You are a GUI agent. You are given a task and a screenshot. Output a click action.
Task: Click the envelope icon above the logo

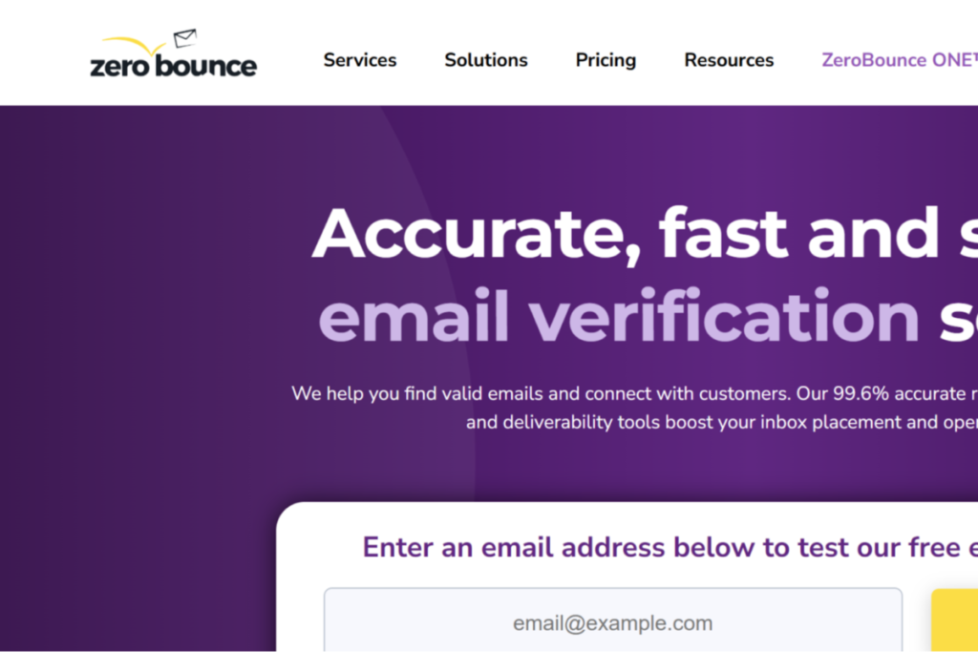[185, 38]
